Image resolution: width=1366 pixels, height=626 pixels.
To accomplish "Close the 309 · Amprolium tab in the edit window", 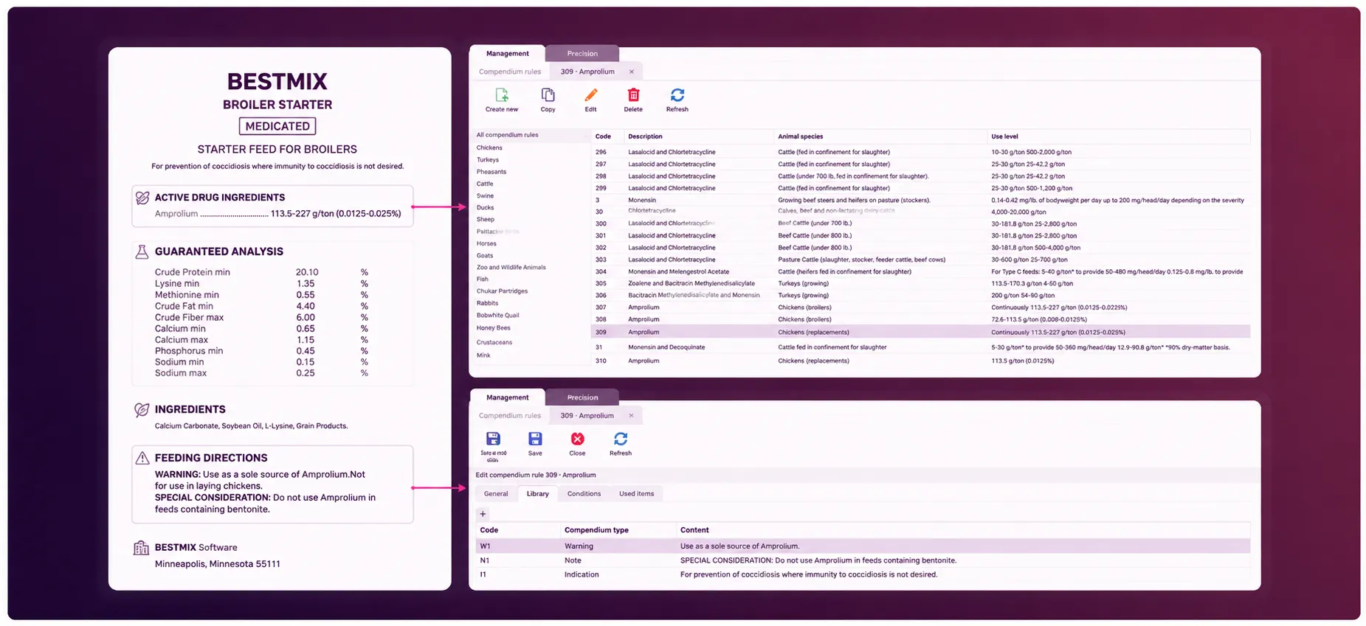I will (631, 416).
